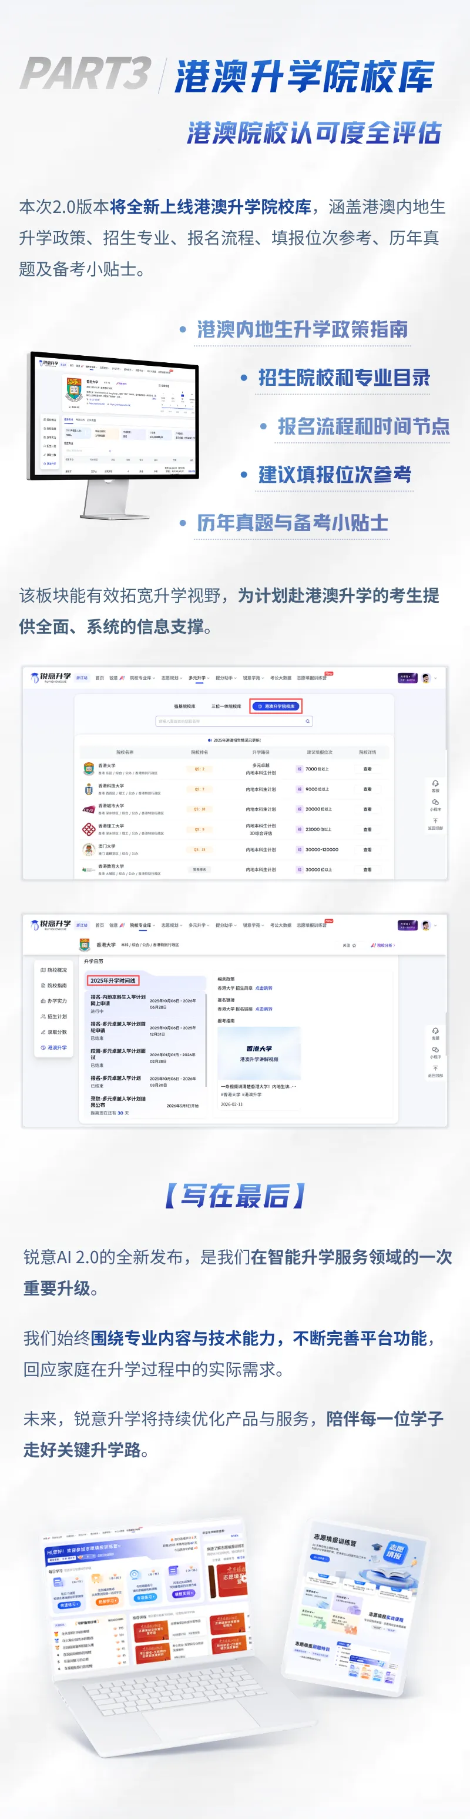Select 录取分数 in HKU detail sidebar
This screenshot has height=1819, width=470.
tap(54, 1032)
